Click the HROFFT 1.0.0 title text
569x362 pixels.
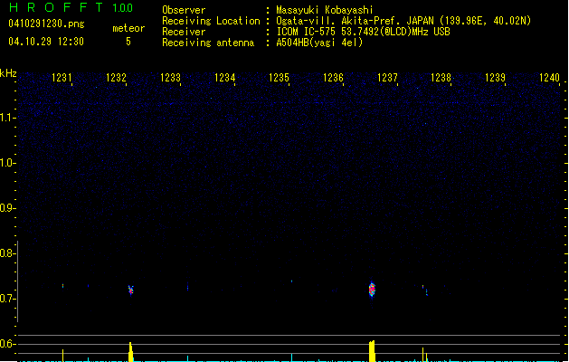pos(71,7)
